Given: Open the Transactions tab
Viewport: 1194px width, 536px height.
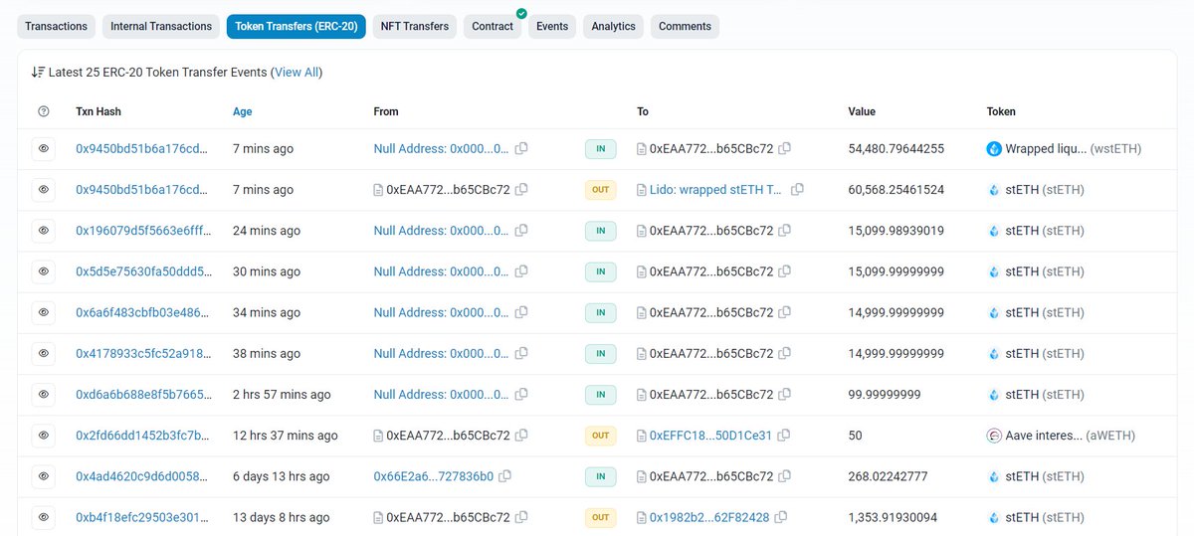Looking at the screenshot, I should coord(56,26).
